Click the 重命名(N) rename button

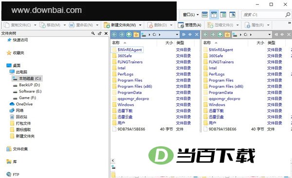[81, 25]
